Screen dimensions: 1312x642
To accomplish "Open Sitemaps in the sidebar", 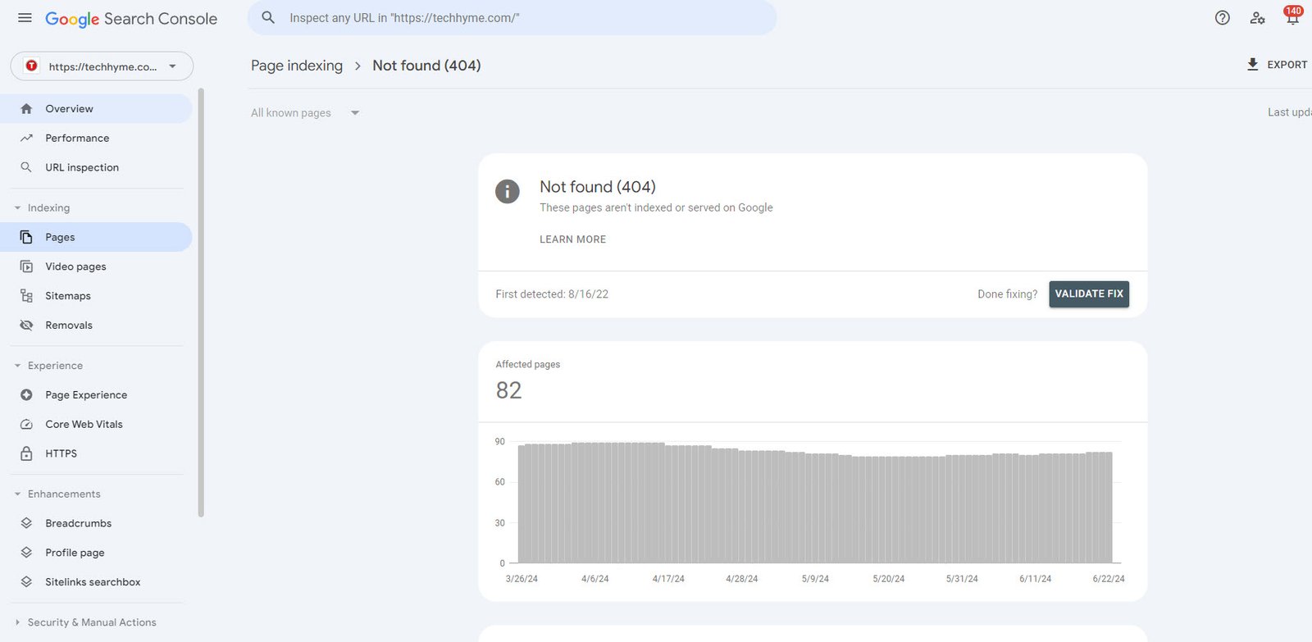I will coord(97,296).
